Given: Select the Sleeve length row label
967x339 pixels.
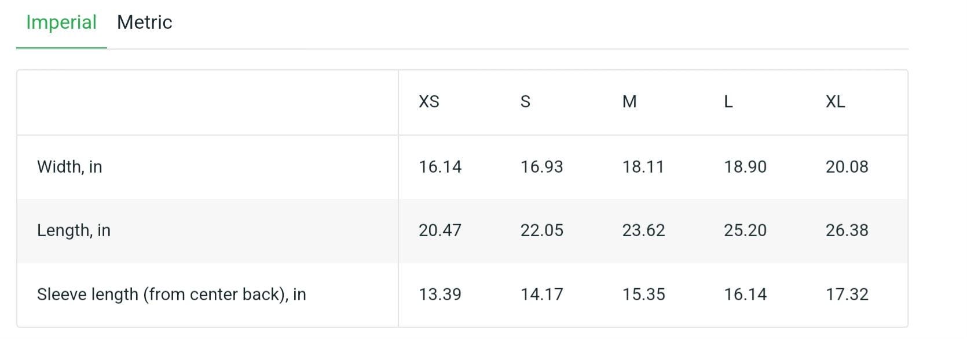Looking at the screenshot, I should pyautogui.click(x=171, y=295).
